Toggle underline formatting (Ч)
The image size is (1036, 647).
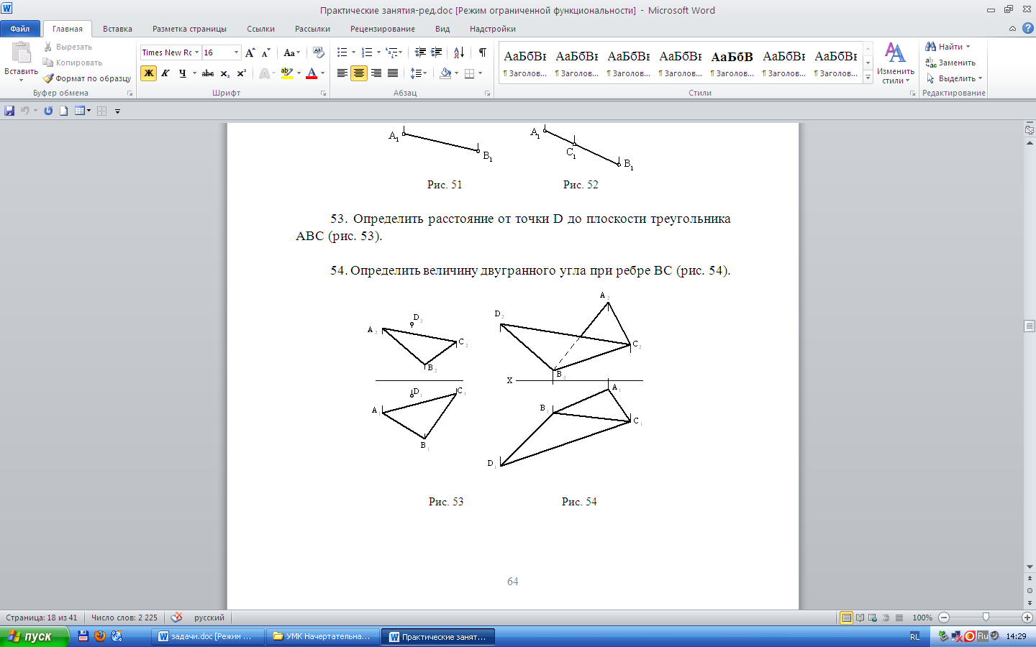[x=182, y=73]
